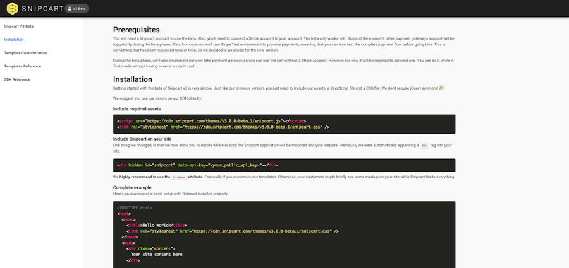Click the Prerequisites heading
The width and height of the screenshot is (569, 268).
[137, 30]
